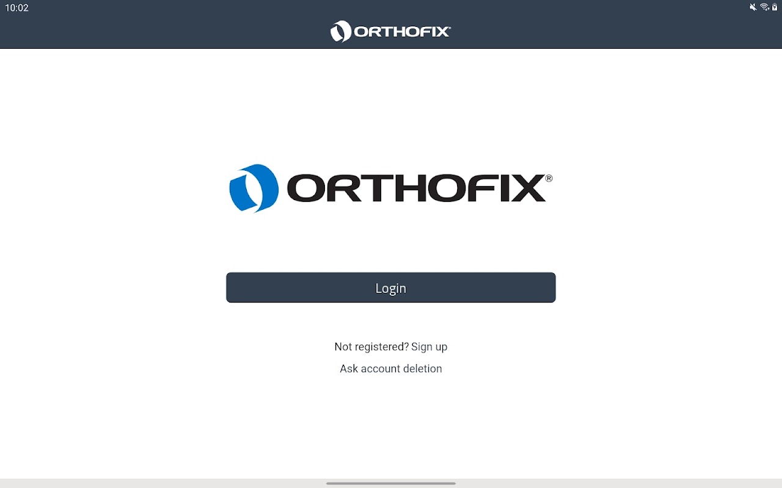Tap the white Orthofix swoosh icon in header

(341, 31)
